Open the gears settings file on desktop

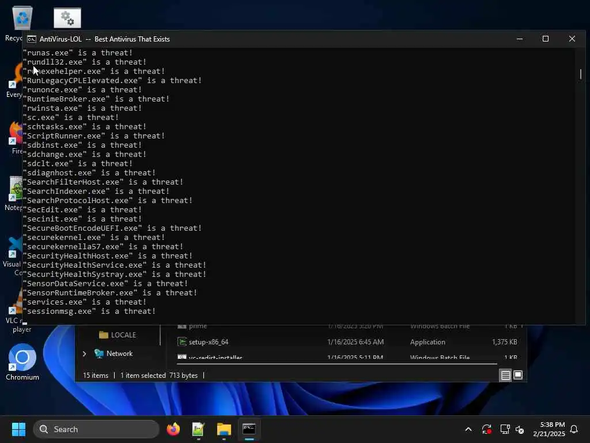67,18
